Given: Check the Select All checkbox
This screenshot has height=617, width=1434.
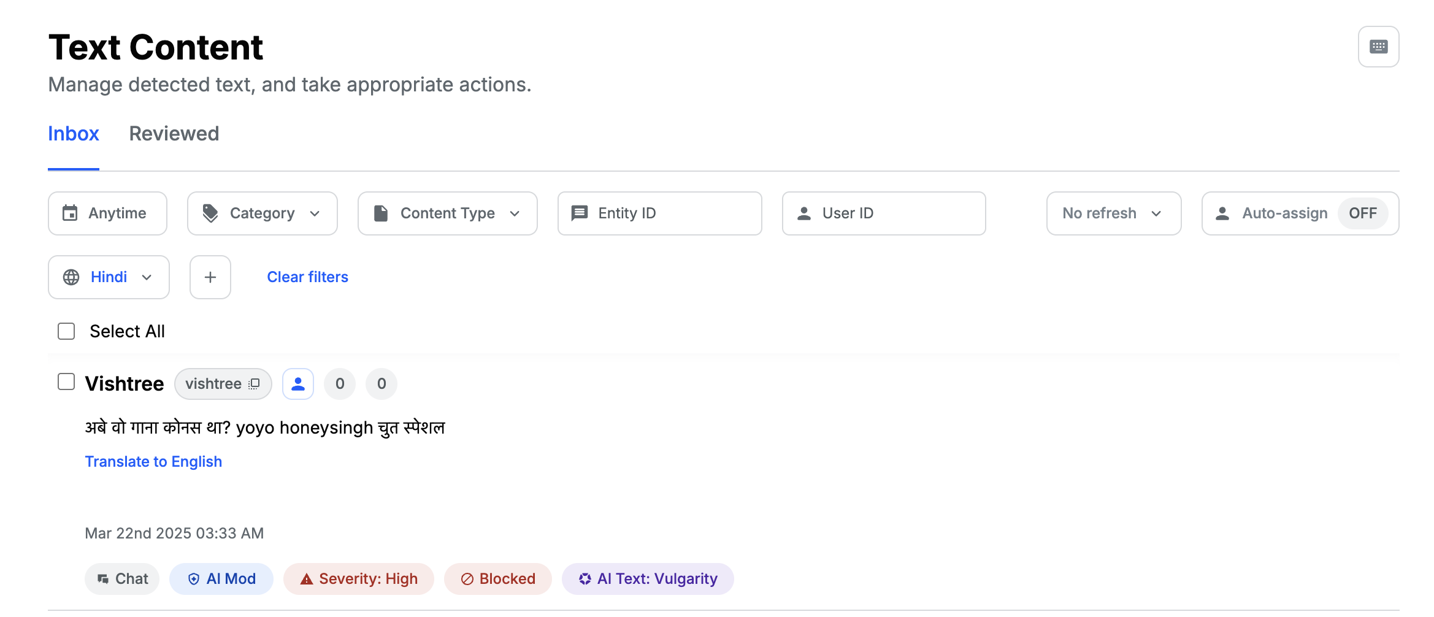Looking at the screenshot, I should (x=66, y=331).
